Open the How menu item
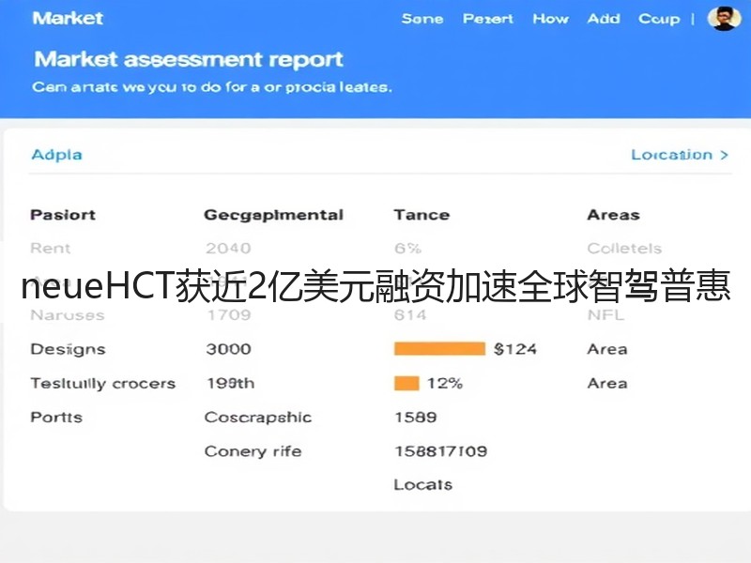Image resolution: width=751 pixels, height=563 pixels. click(550, 19)
